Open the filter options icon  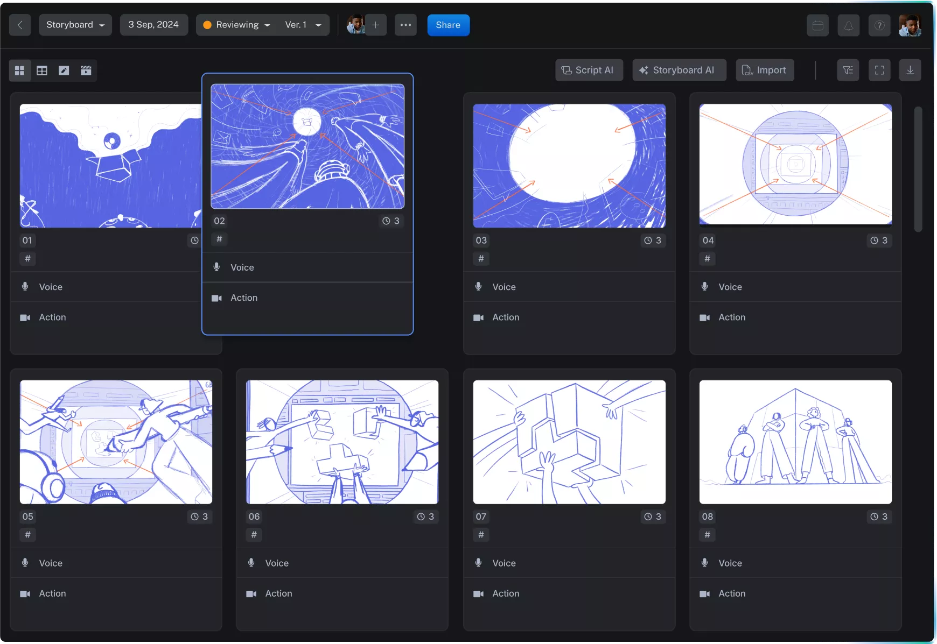848,70
